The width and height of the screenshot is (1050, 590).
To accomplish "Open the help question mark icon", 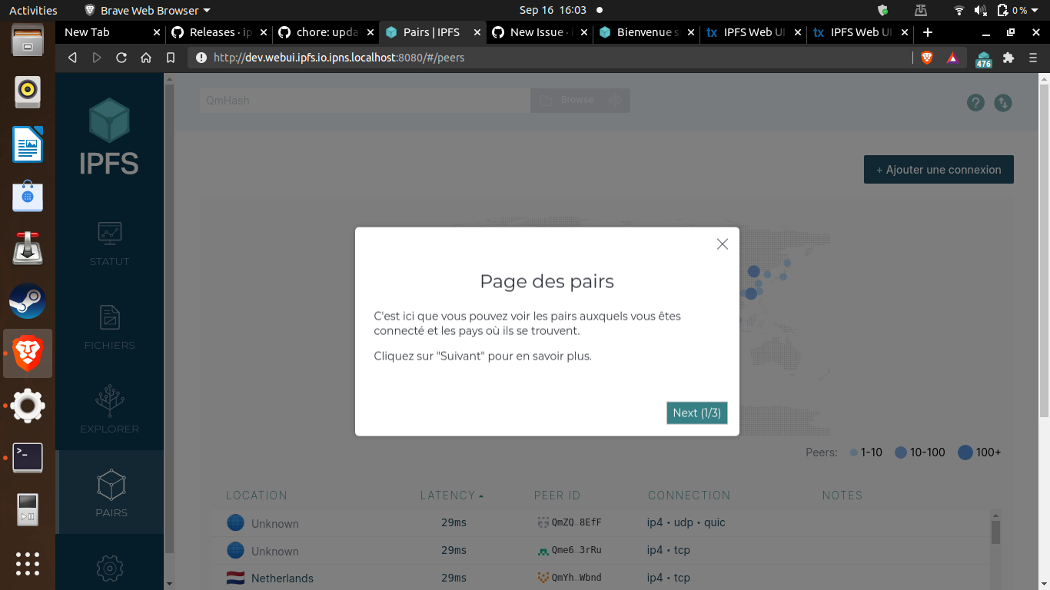I will click(975, 102).
